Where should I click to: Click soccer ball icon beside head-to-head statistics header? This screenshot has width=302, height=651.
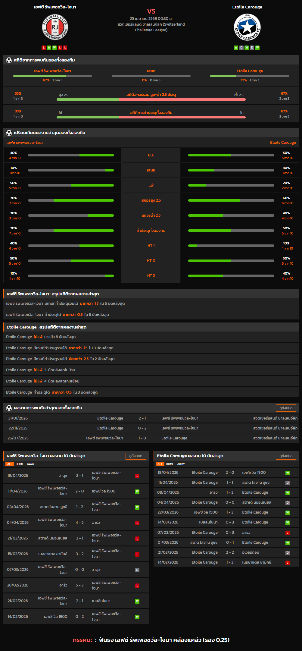(9, 60)
